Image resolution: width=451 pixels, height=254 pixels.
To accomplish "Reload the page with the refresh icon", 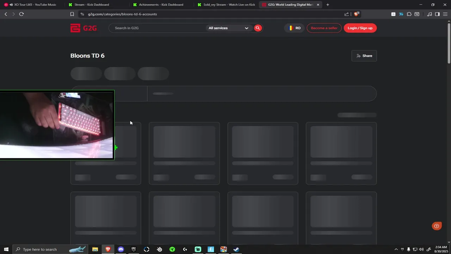I will (x=21, y=14).
